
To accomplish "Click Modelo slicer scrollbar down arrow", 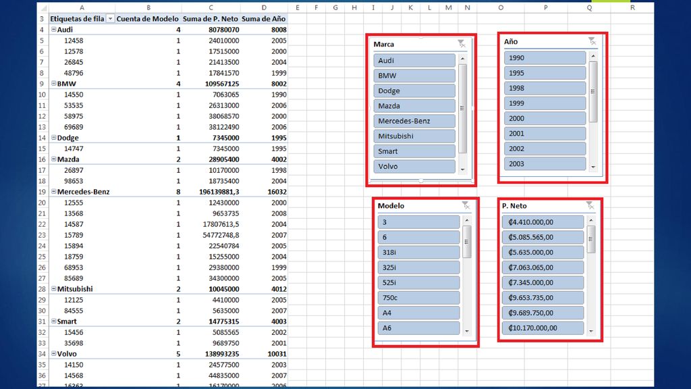I will click(467, 331).
